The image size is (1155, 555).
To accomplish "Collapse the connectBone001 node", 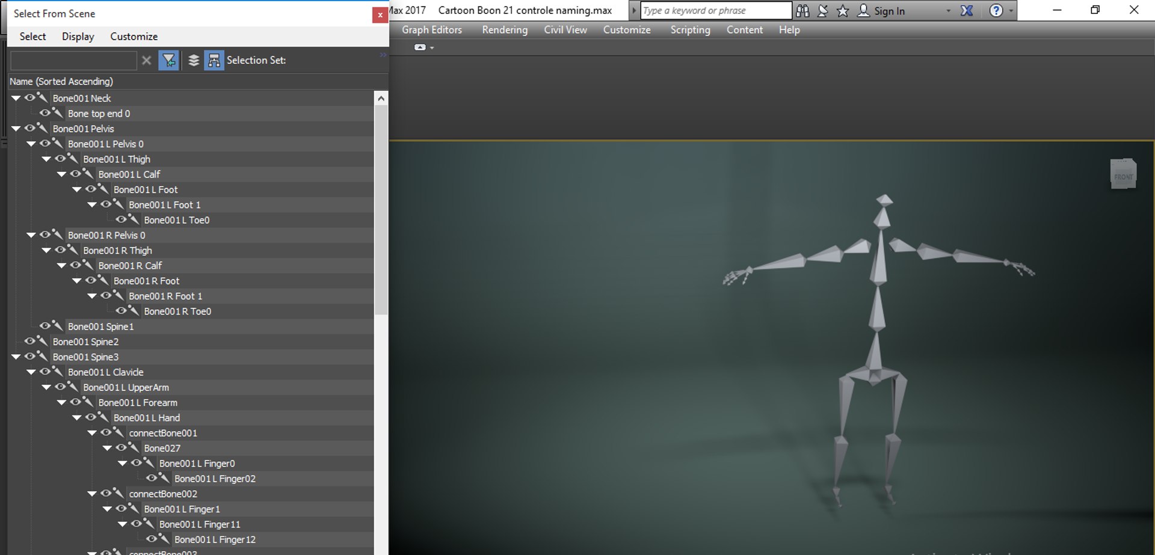I will [92, 433].
